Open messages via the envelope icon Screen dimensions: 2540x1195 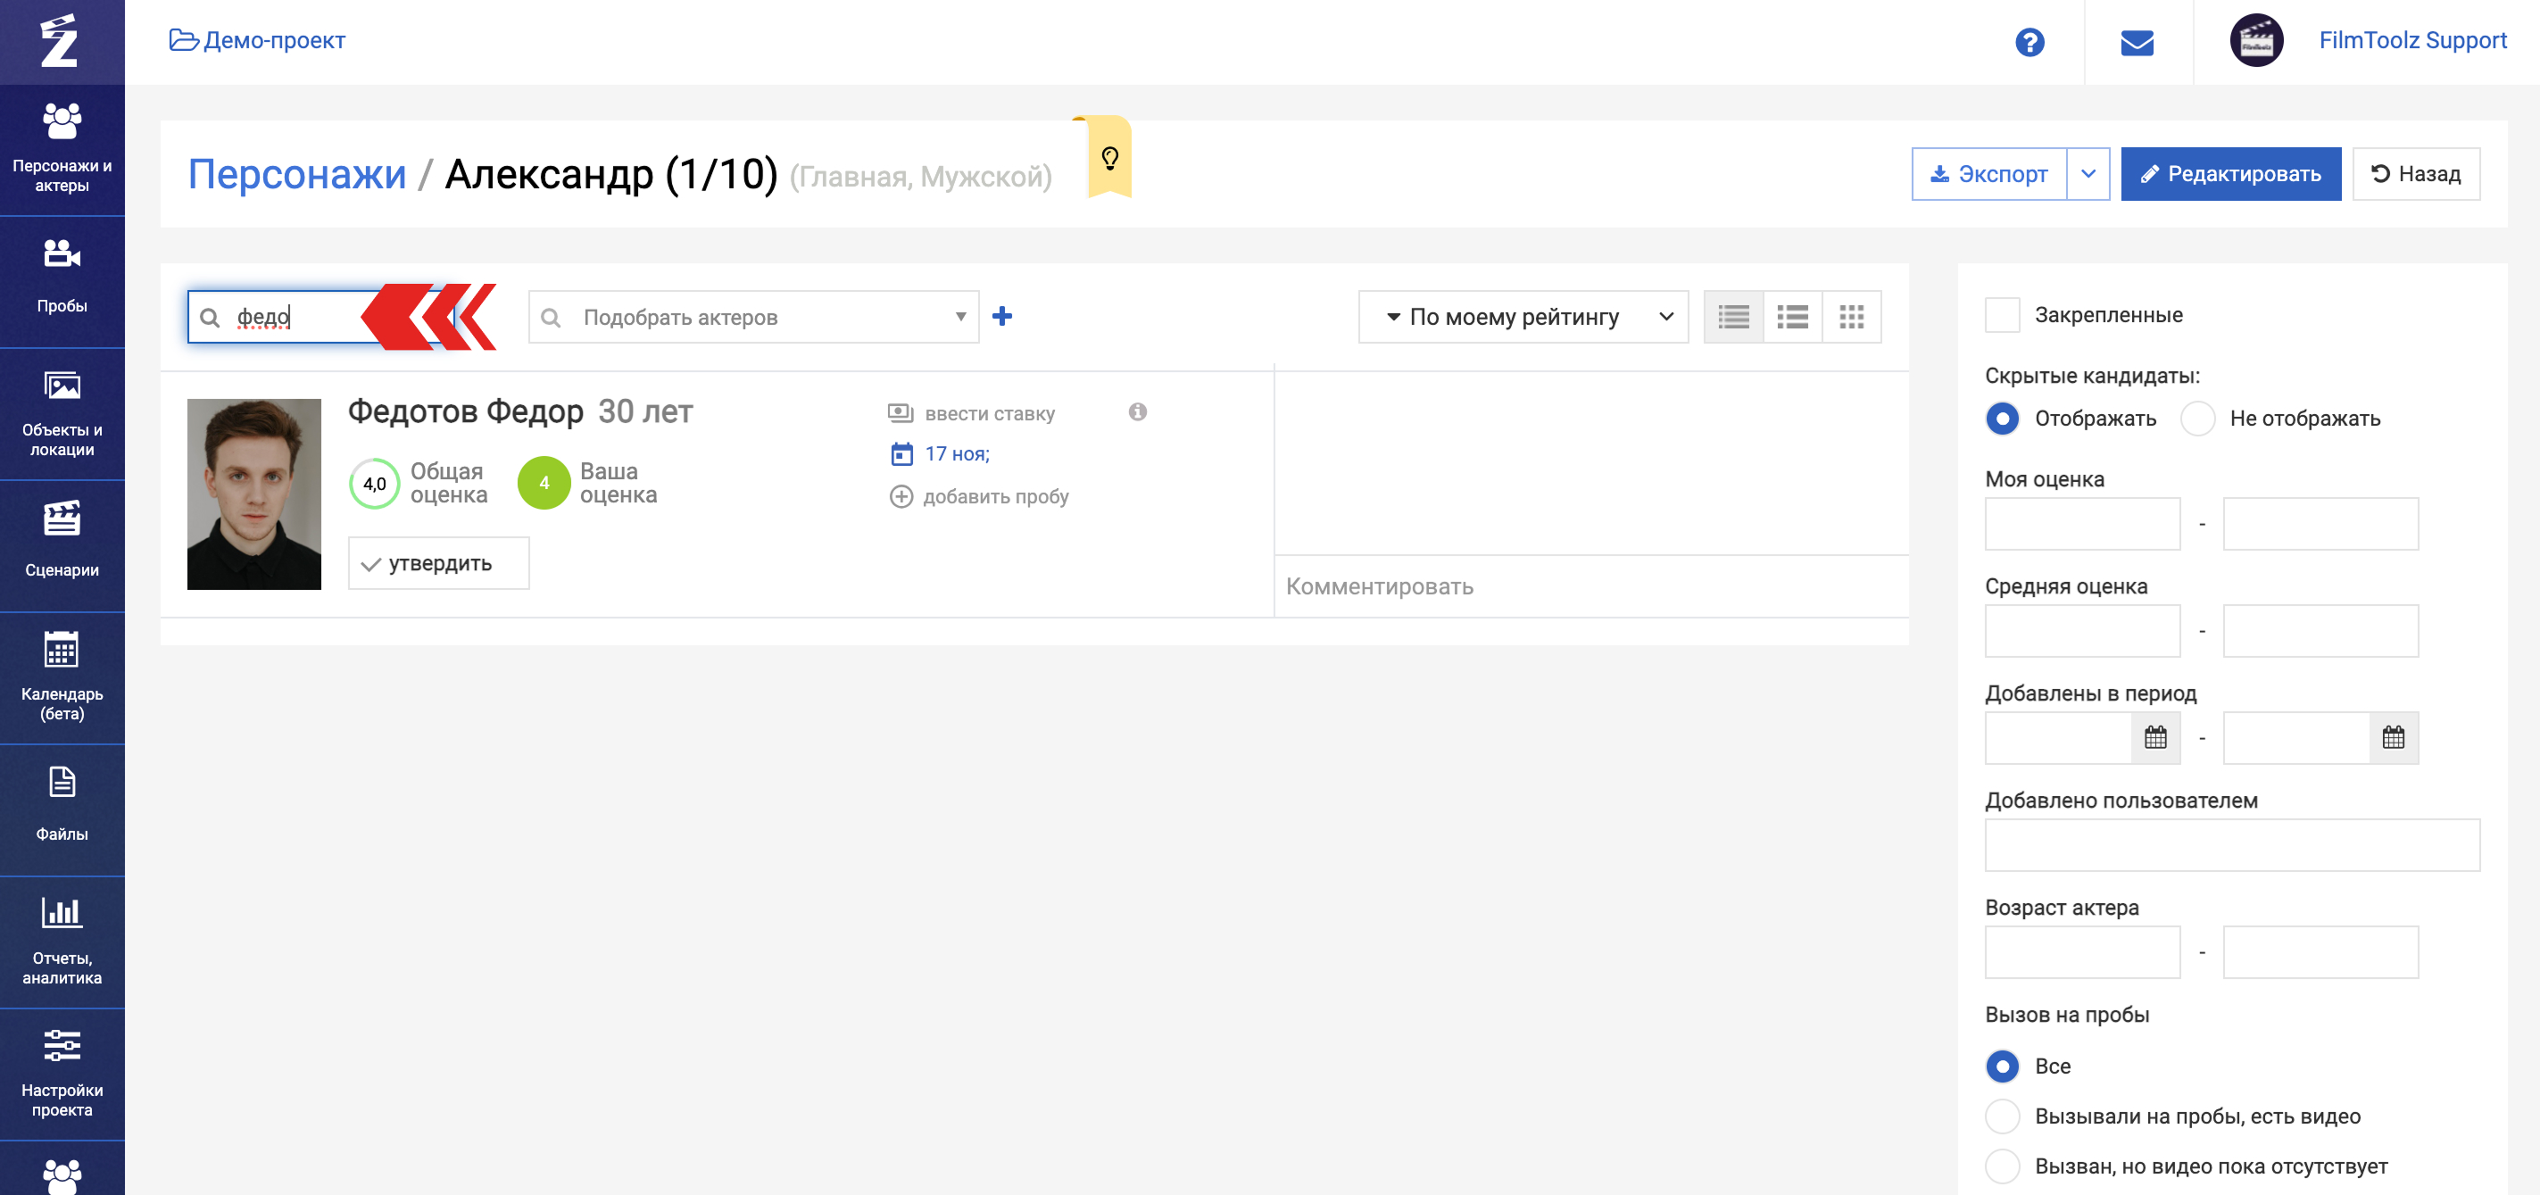2137,43
